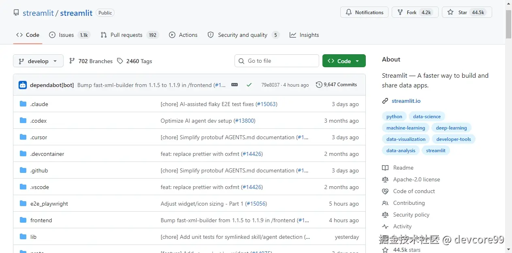Click folder icon next to .claude
Viewport: 512px width, 253px height.
[23, 104]
